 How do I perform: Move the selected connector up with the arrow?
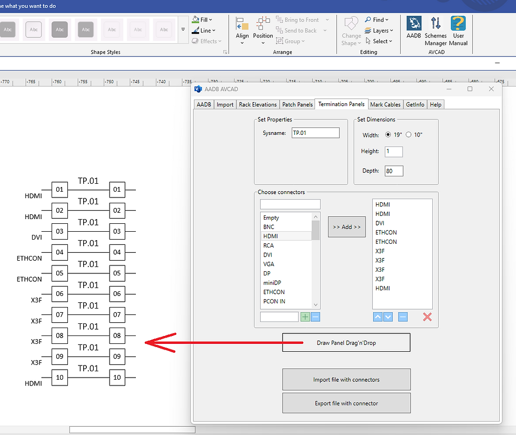tap(378, 317)
